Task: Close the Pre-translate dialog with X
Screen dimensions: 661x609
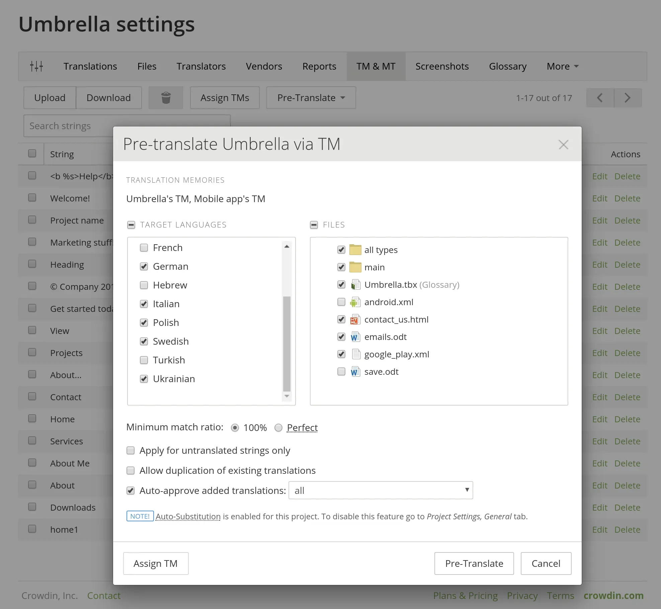Action: click(564, 145)
